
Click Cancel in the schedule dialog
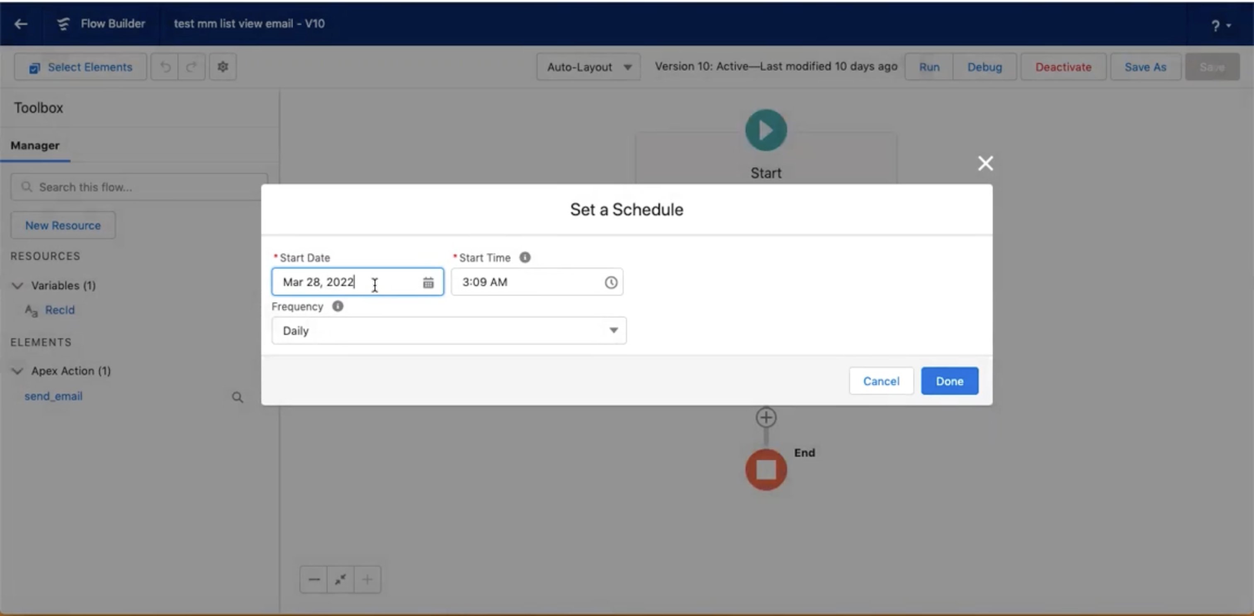point(881,381)
